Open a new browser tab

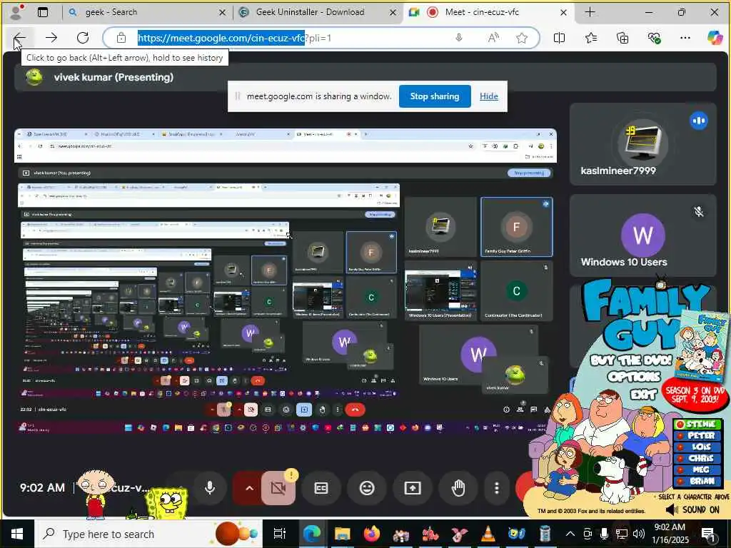pos(590,12)
